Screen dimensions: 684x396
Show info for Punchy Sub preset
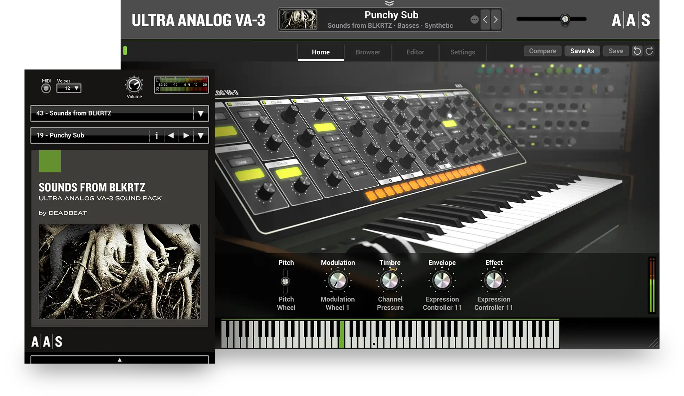click(157, 135)
